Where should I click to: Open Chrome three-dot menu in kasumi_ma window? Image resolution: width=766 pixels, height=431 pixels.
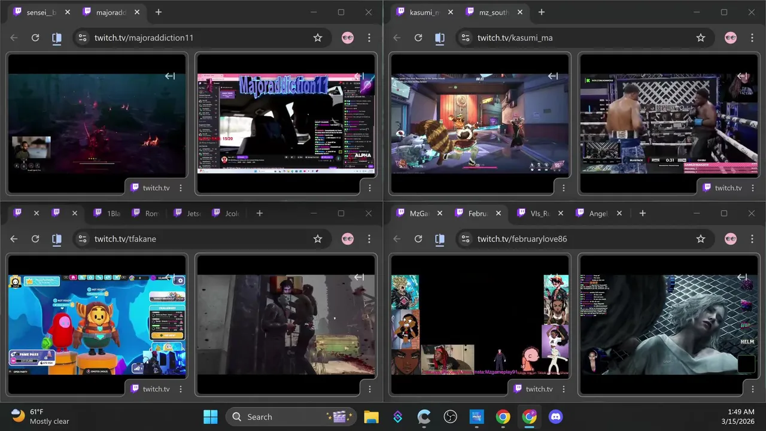pos(752,38)
